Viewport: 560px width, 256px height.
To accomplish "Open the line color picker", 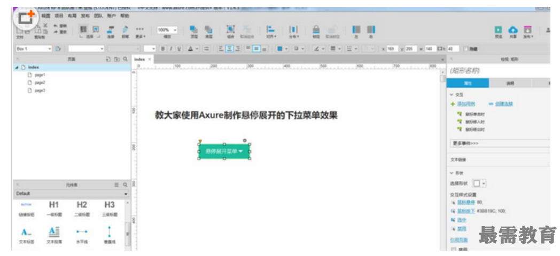I will tap(318, 49).
